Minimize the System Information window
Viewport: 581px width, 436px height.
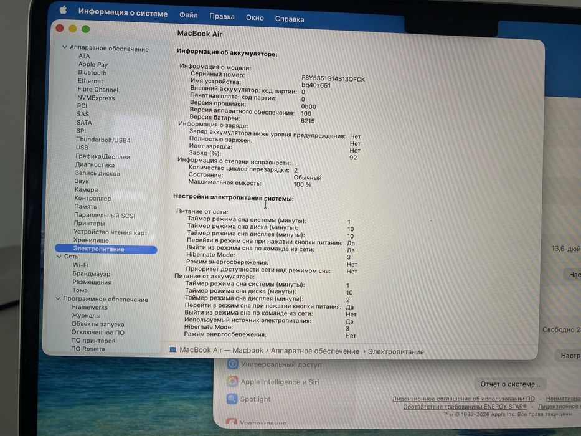coord(73,29)
